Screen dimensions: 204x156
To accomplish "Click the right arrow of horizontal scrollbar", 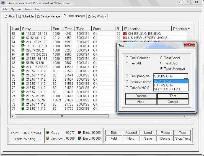I will pyautogui.click(x=184, y=116).
